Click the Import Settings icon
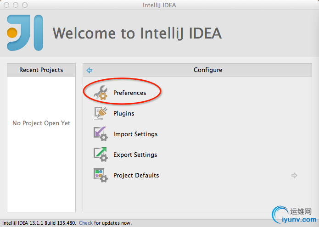Viewport: 319px width, 227px height. (100, 134)
